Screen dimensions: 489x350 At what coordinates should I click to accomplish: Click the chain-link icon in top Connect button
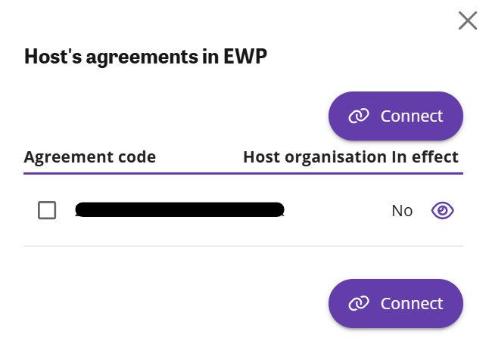(358, 116)
